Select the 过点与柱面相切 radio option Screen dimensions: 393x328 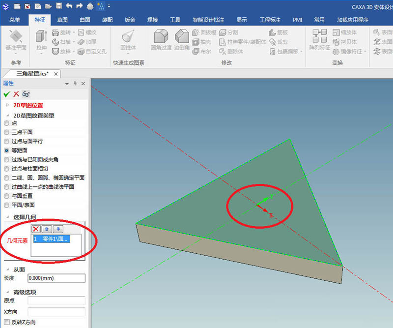(6, 169)
